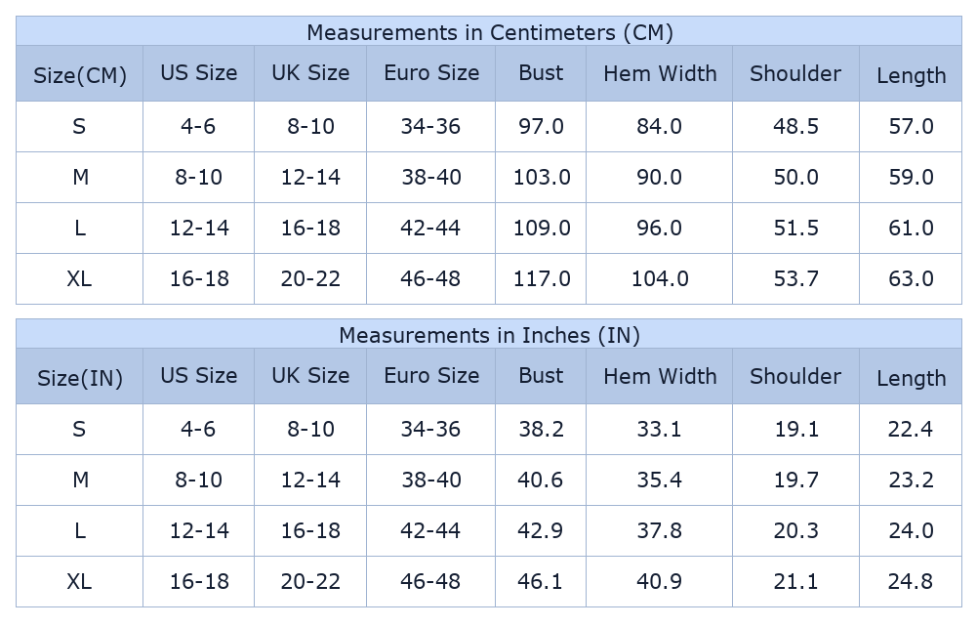Click the 104.0 hem width cell
The height and width of the screenshot is (627, 977).
(x=660, y=279)
